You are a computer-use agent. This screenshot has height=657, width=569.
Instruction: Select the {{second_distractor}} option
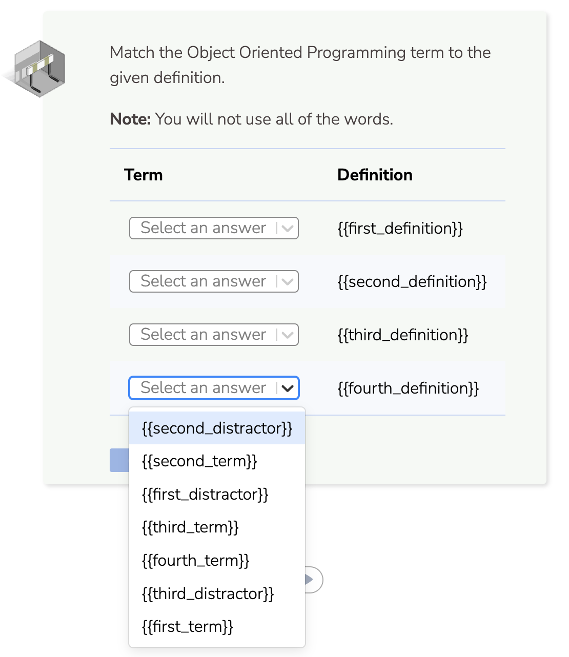[x=217, y=428]
